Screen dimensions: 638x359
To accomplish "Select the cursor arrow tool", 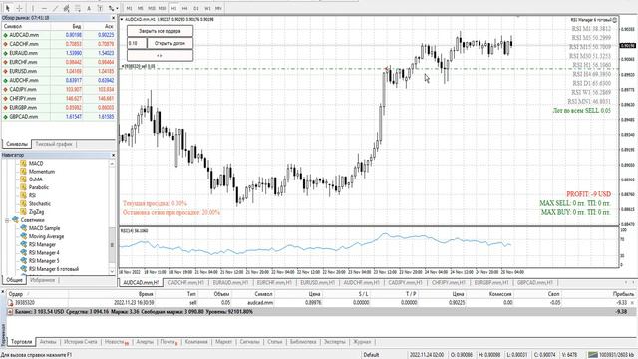I will pos(7,8).
